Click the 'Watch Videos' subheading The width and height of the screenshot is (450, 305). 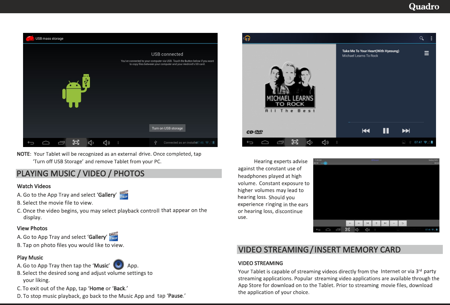coord(34,186)
